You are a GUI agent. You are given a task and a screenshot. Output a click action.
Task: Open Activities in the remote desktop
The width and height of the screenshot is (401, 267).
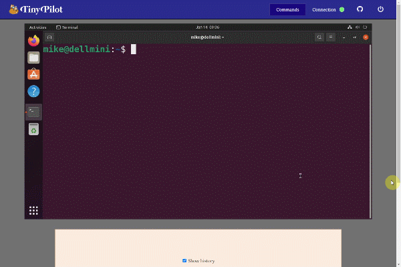pos(37,27)
